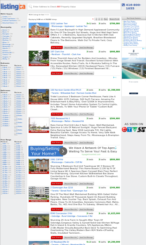This screenshot has height=245, width=146.
Task: Book Showing for 7035 Rexwood Rd 2
Action: coord(57,143)
